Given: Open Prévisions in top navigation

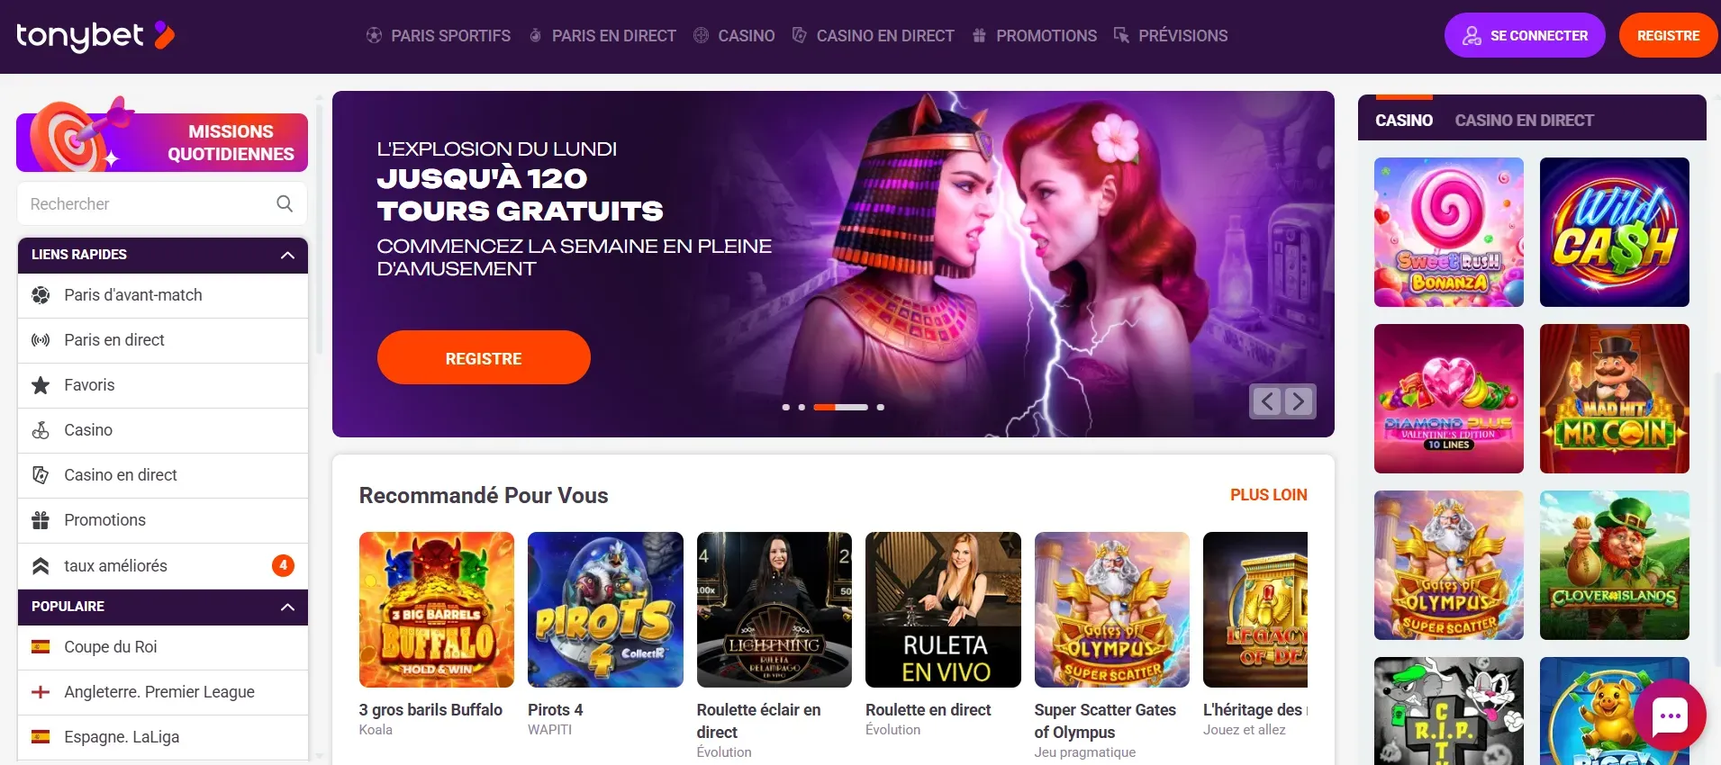Looking at the screenshot, I should tap(1171, 36).
